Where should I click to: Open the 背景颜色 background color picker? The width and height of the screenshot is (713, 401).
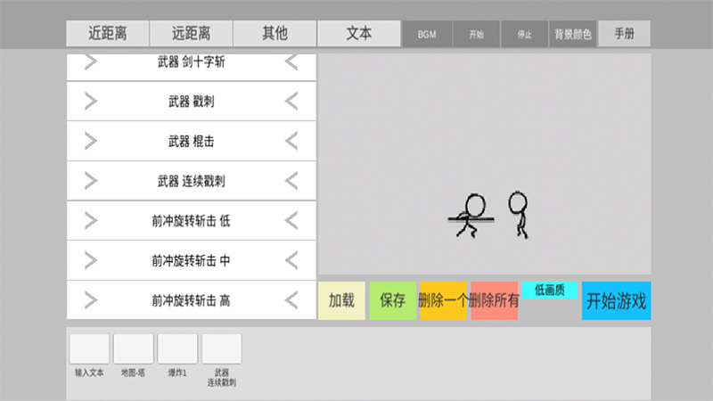573,35
